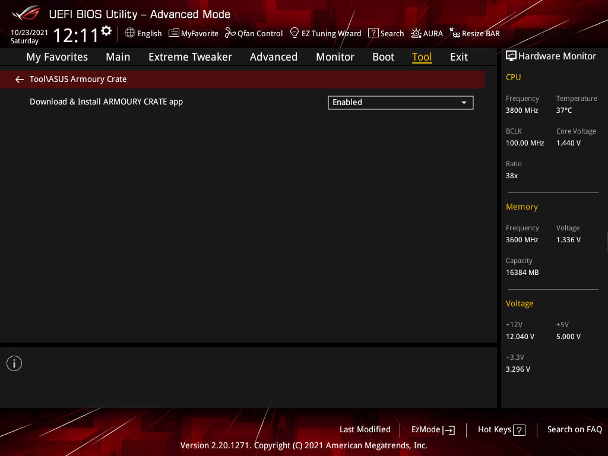Screen dimensions: 608x456
Task: Click the date 10/23/2021
Action: pos(30,33)
